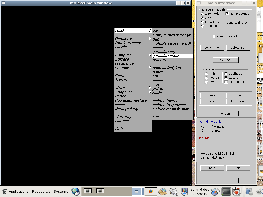This screenshot has height=197, width=263.
Task: Open window menu icon of molekel main window
Action: point(3,3)
